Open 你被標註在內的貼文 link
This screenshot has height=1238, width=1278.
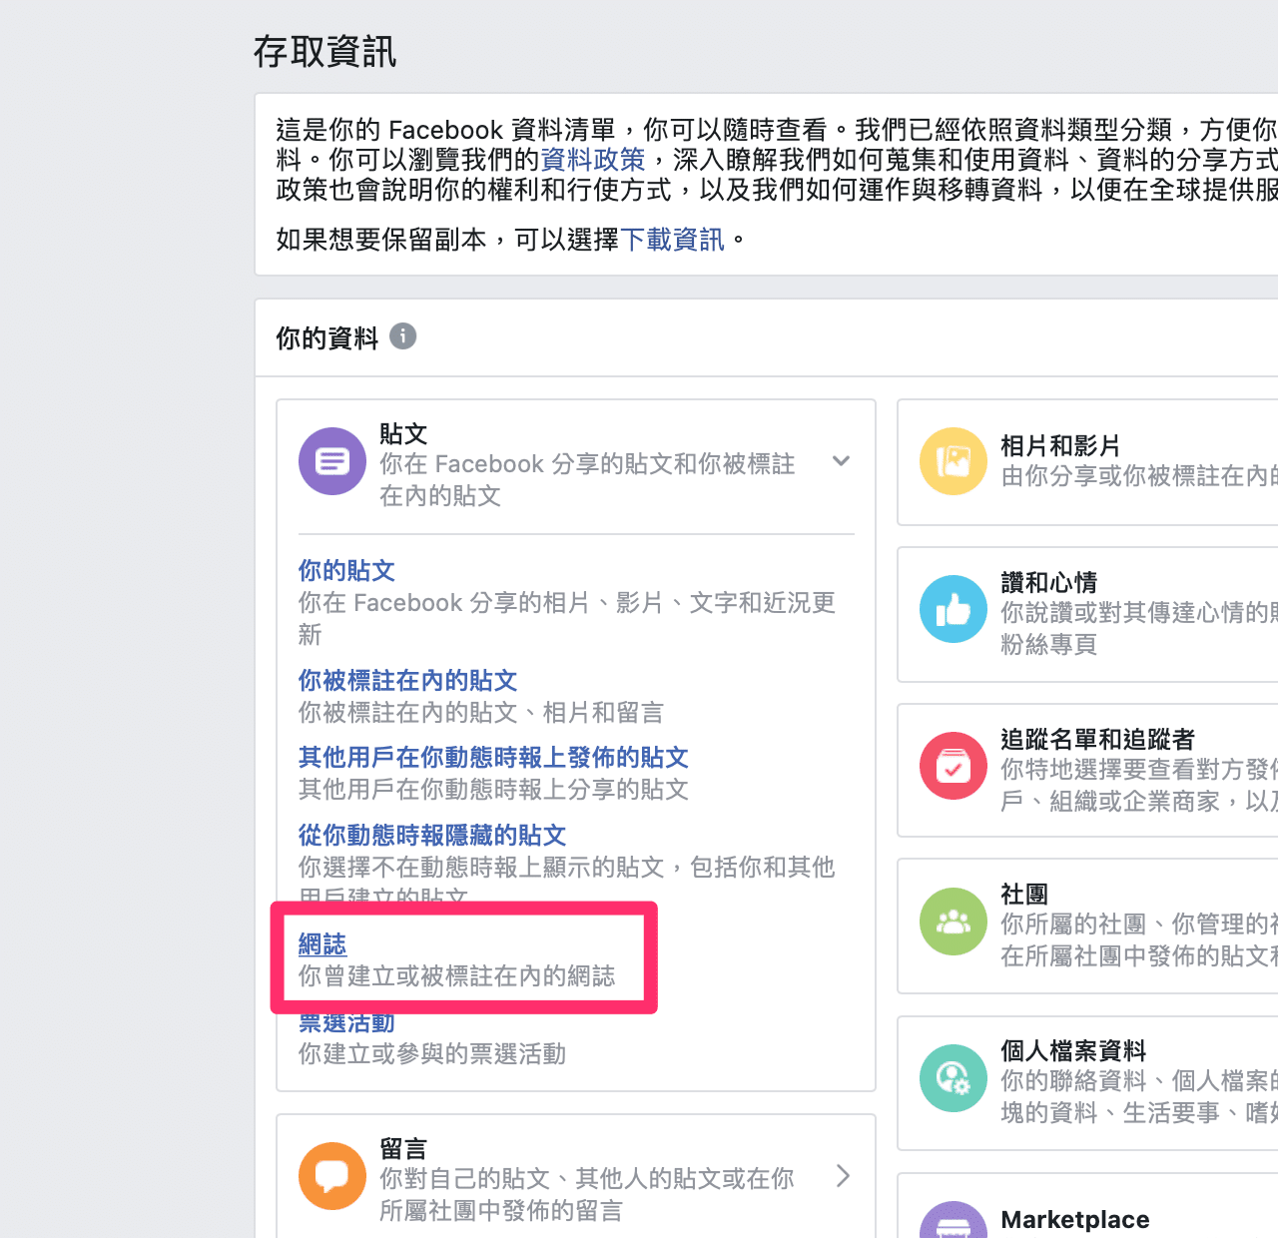407,681
